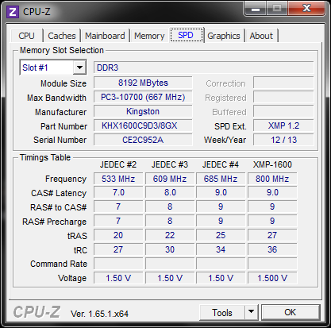Click the 7.0 CAS# Latency cell
Screen dimensions: 331x328
pyautogui.click(x=118, y=192)
